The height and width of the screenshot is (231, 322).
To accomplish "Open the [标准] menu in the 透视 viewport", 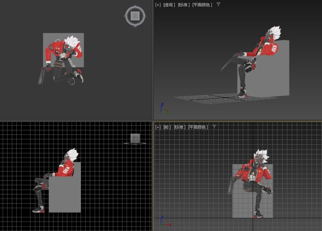I will tap(184, 5).
